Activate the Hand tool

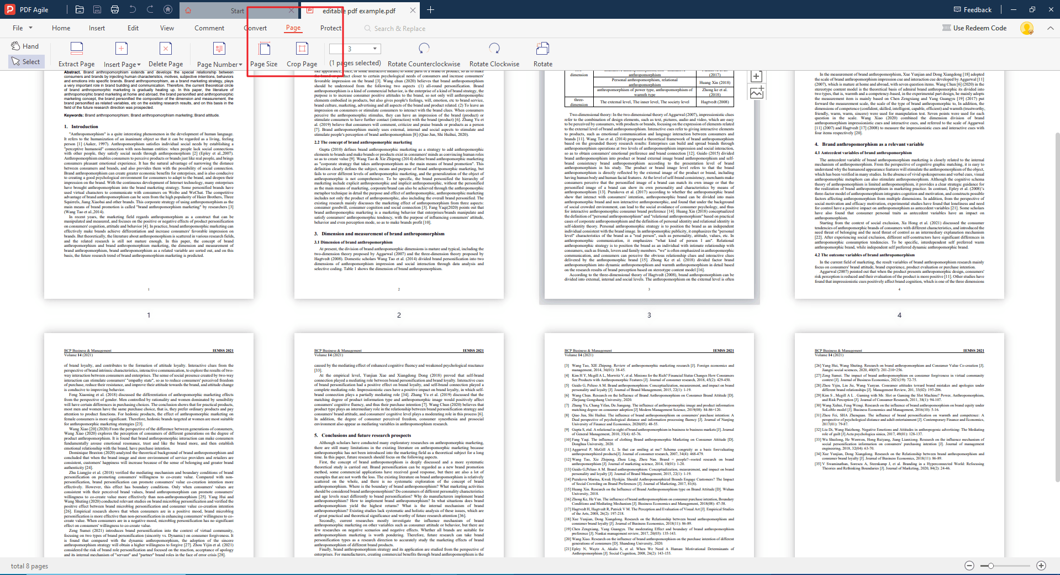coord(25,46)
